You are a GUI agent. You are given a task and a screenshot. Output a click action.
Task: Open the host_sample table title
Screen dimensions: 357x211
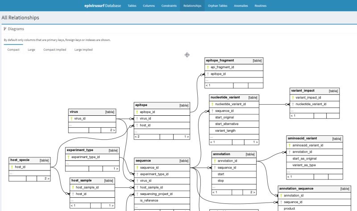click(x=82, y=180)
